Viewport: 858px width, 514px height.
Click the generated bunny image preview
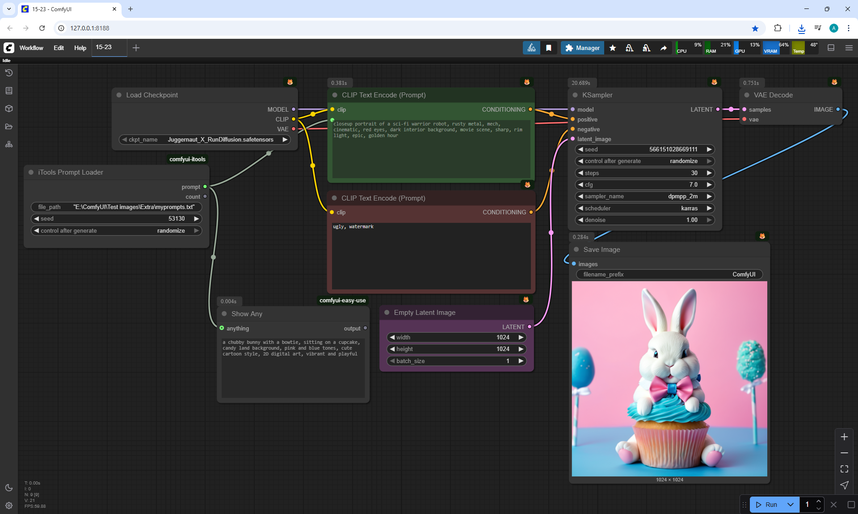tap(669, 378)
